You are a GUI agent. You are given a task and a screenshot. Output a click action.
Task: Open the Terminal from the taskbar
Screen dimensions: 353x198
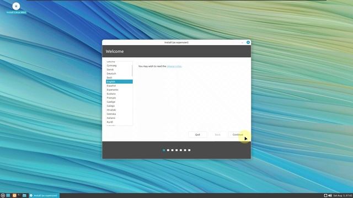point(19,196)
